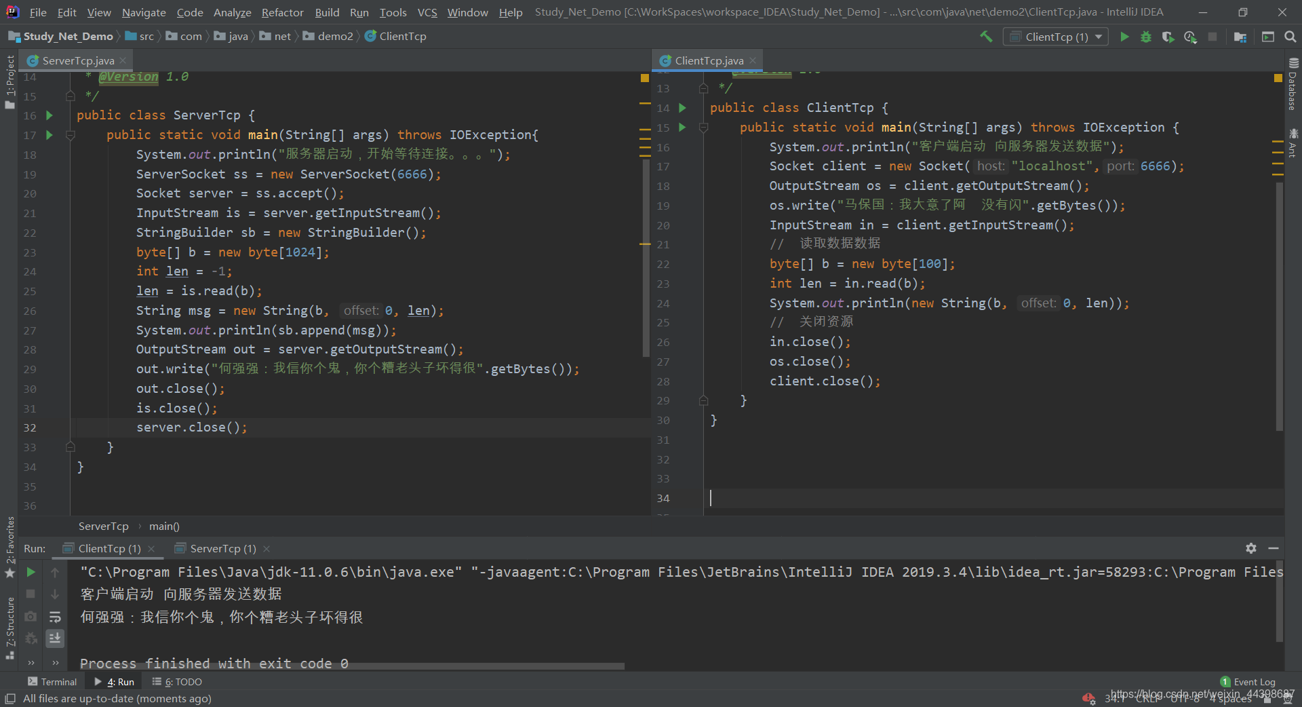Open the Project tool window on the left
The height and width of the screenshot is (707, 1302).
click(x=9, y=81)
